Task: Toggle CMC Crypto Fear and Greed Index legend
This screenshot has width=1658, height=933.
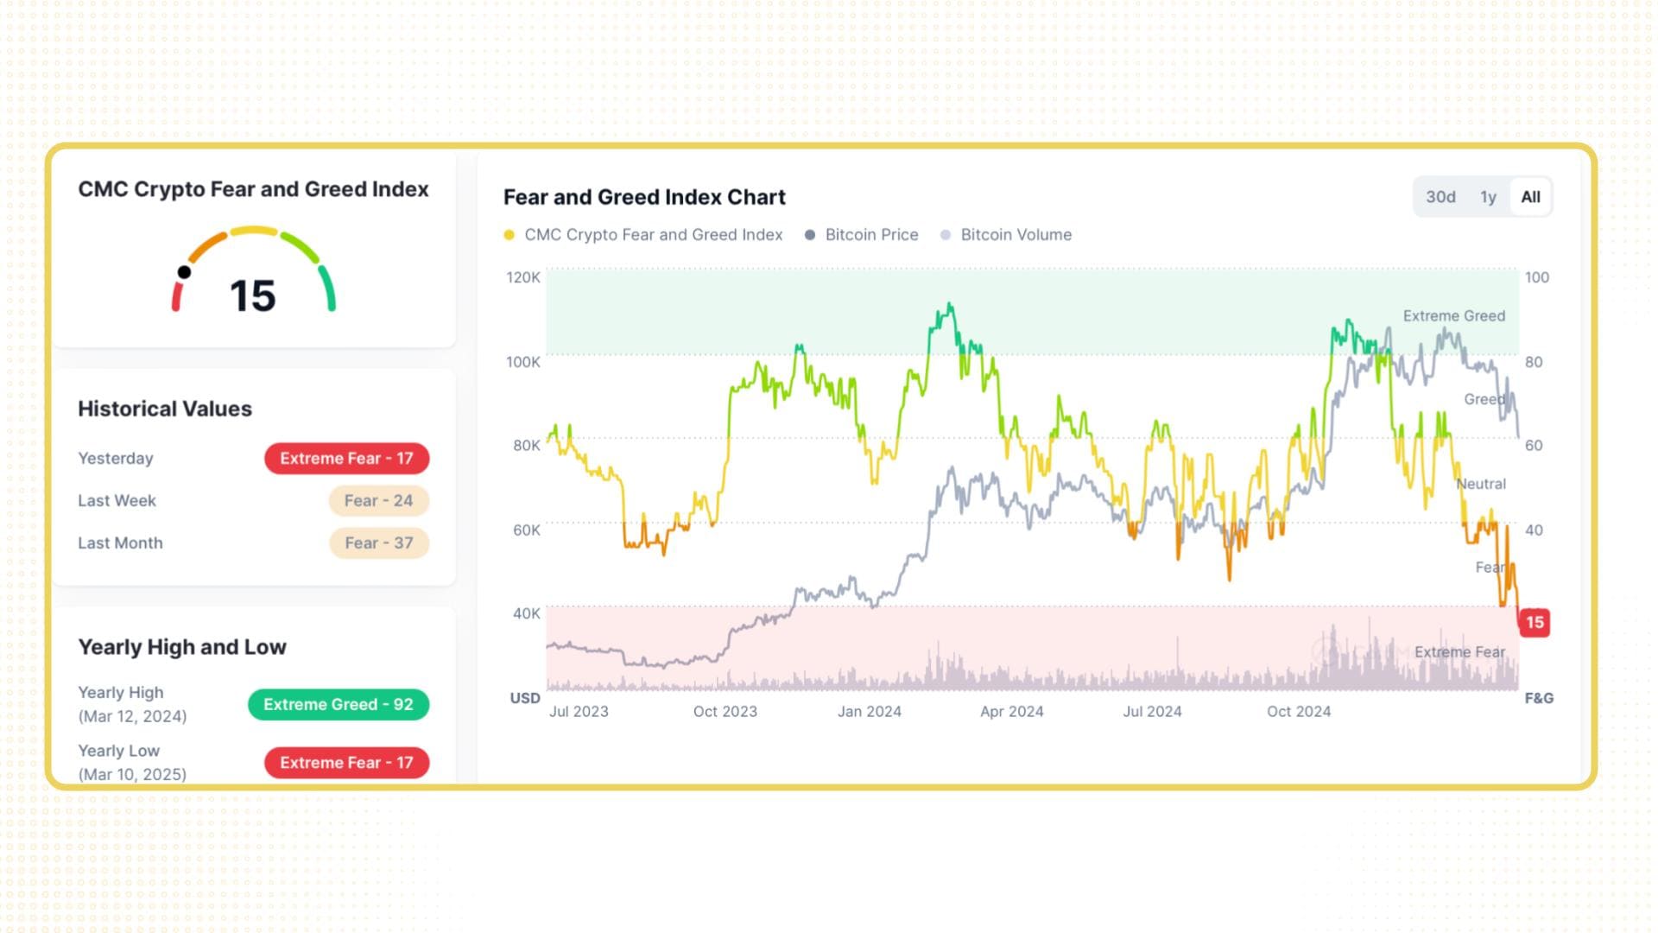Action: 653,235
